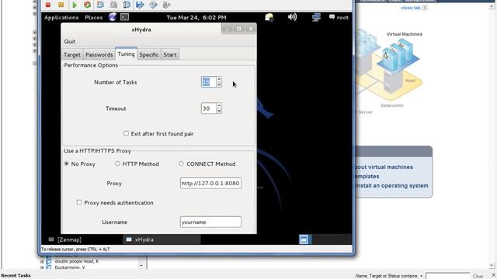Click the network connection tray icon
Image resolution: width=497 pixels, height=279 pixels.
316,17
